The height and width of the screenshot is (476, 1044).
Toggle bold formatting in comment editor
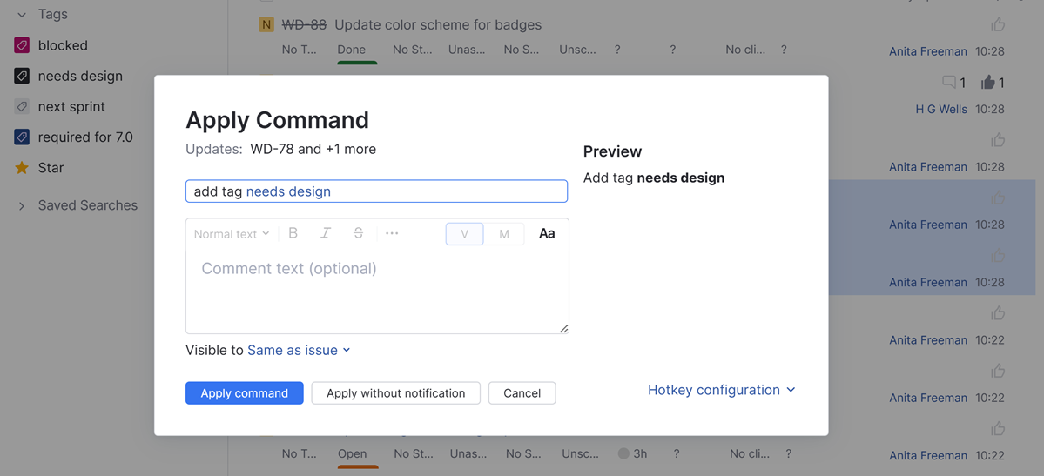coord(293,233)
